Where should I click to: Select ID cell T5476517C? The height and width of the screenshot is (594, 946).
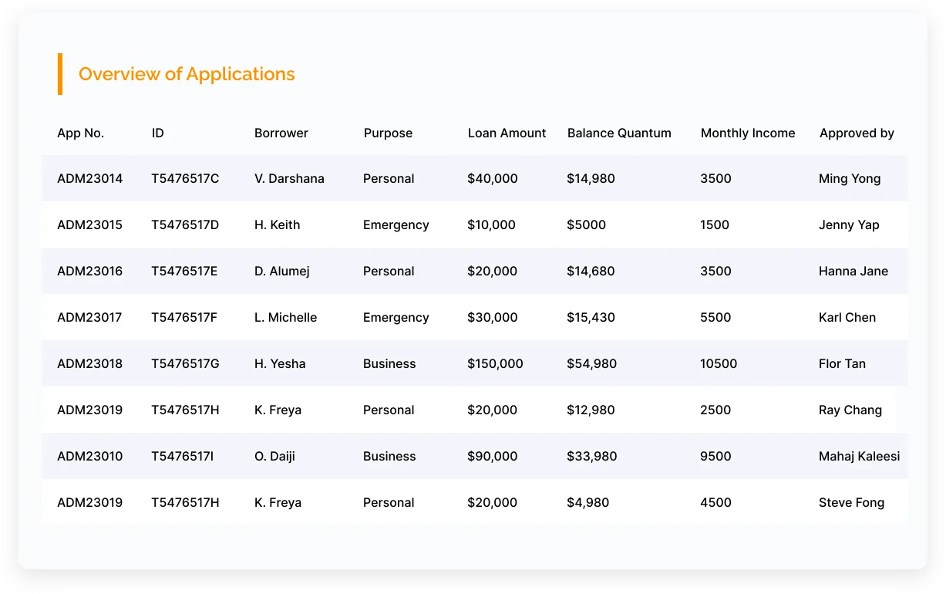185,178
